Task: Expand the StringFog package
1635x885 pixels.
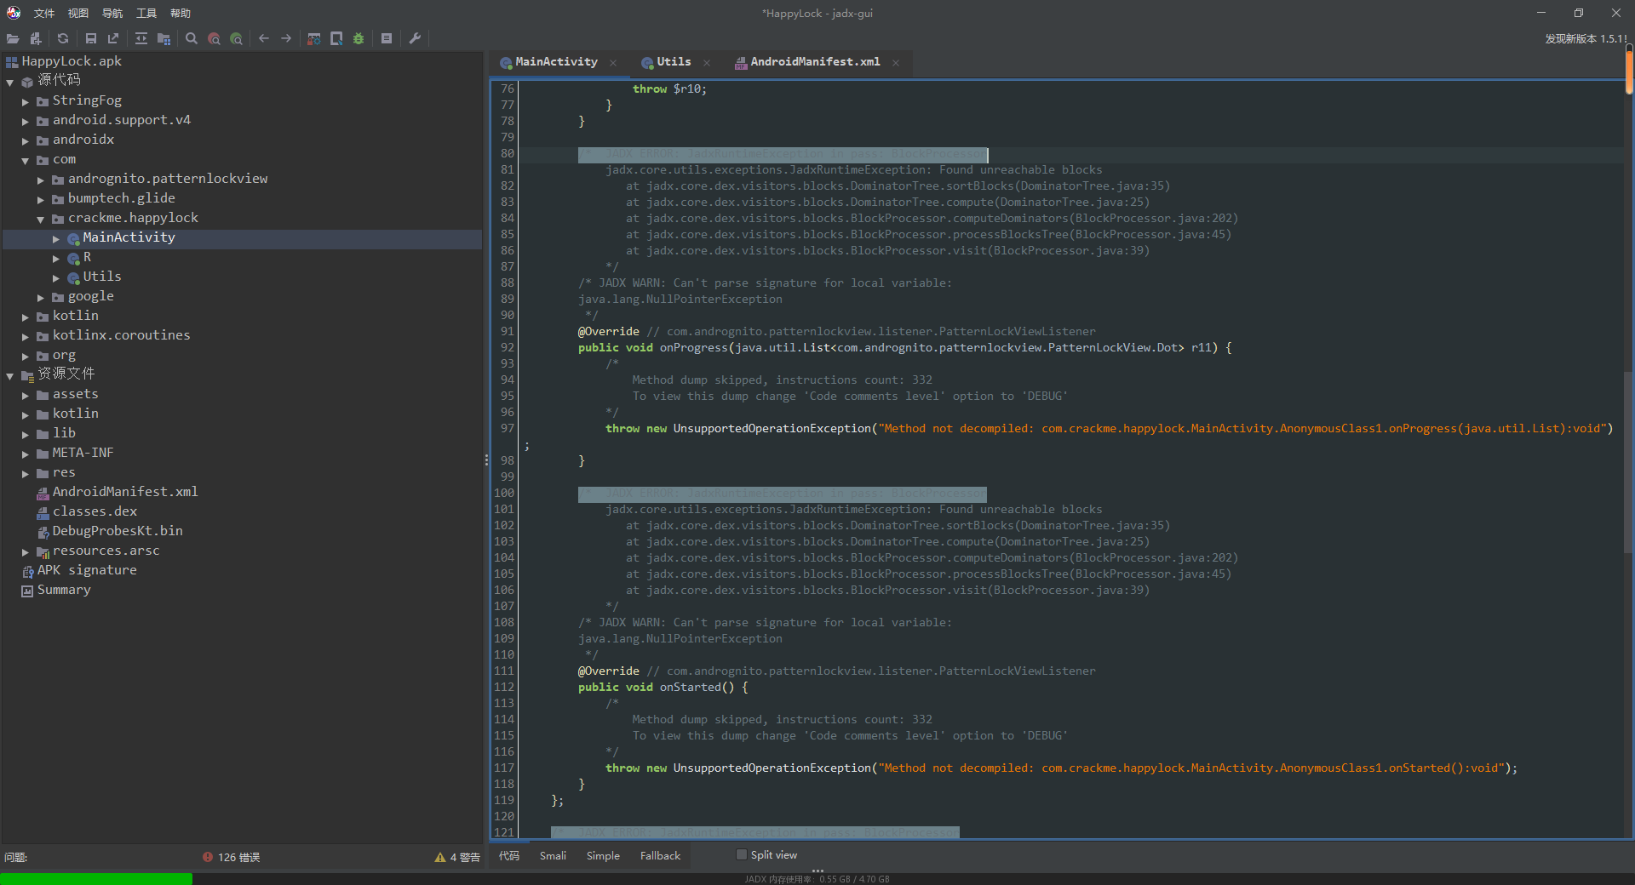Action: click(x=26, y=101)
